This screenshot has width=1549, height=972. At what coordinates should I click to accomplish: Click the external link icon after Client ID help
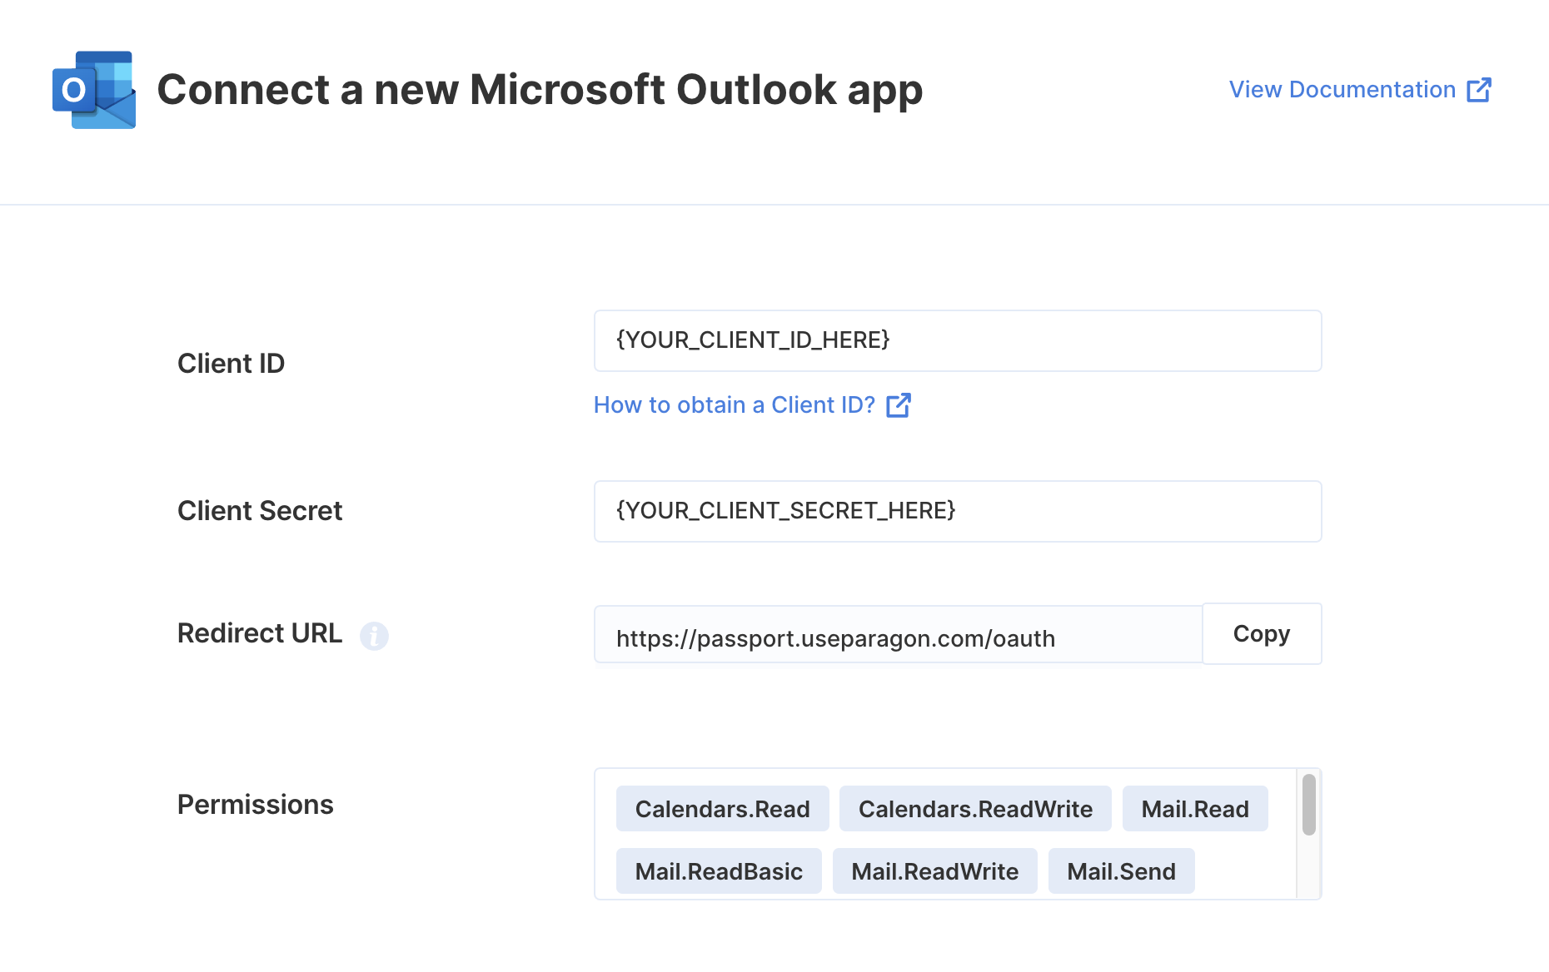[x=899, y=405]
